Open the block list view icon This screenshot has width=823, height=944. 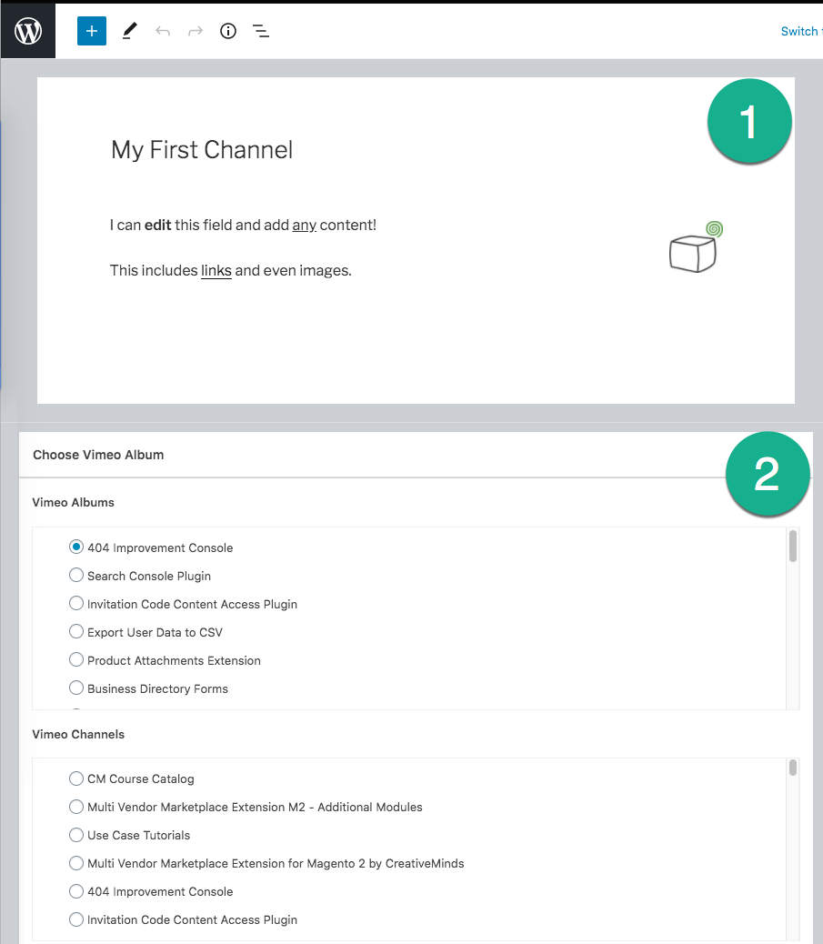pyautogui.click(x=261, y=31)
